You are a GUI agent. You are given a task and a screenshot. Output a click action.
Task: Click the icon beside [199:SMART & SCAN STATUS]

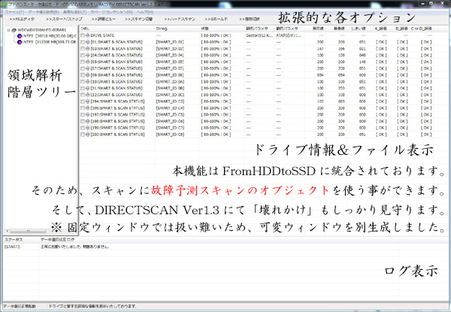[x=87, y=128]
